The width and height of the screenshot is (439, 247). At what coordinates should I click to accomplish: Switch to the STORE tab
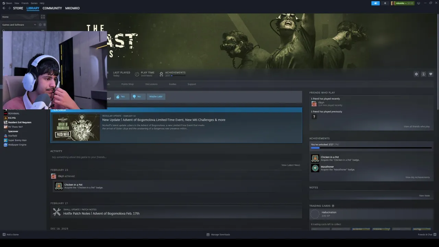(x=18, y=8)
